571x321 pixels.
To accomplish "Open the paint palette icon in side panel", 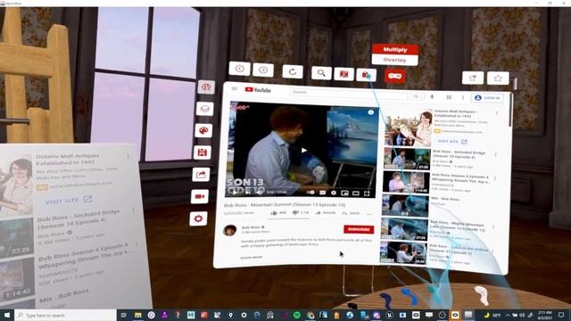I will pyautogui.click(x=203, y=130).
